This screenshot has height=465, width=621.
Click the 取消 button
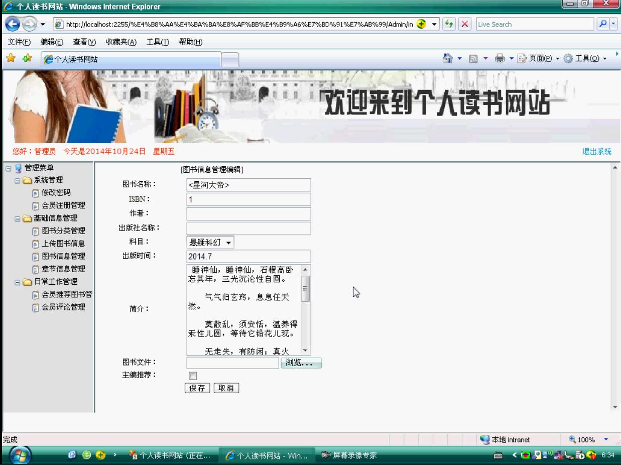[x=226, y=388]
